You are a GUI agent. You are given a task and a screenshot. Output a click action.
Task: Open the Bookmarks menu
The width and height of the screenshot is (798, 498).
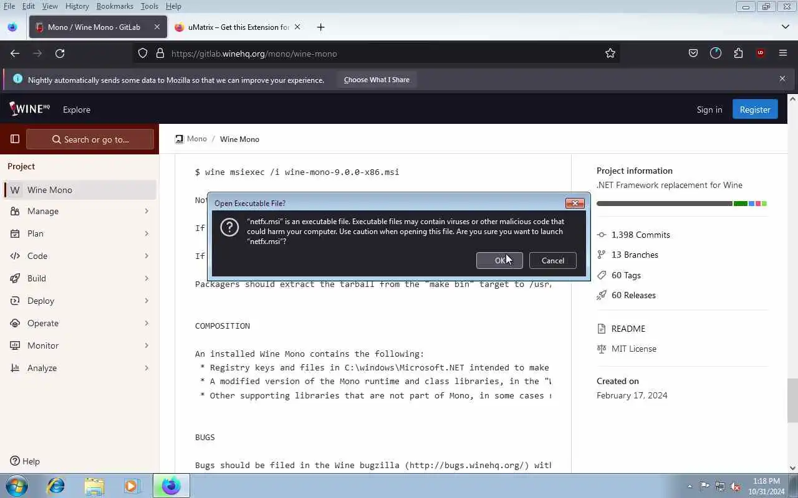[115, 6]
